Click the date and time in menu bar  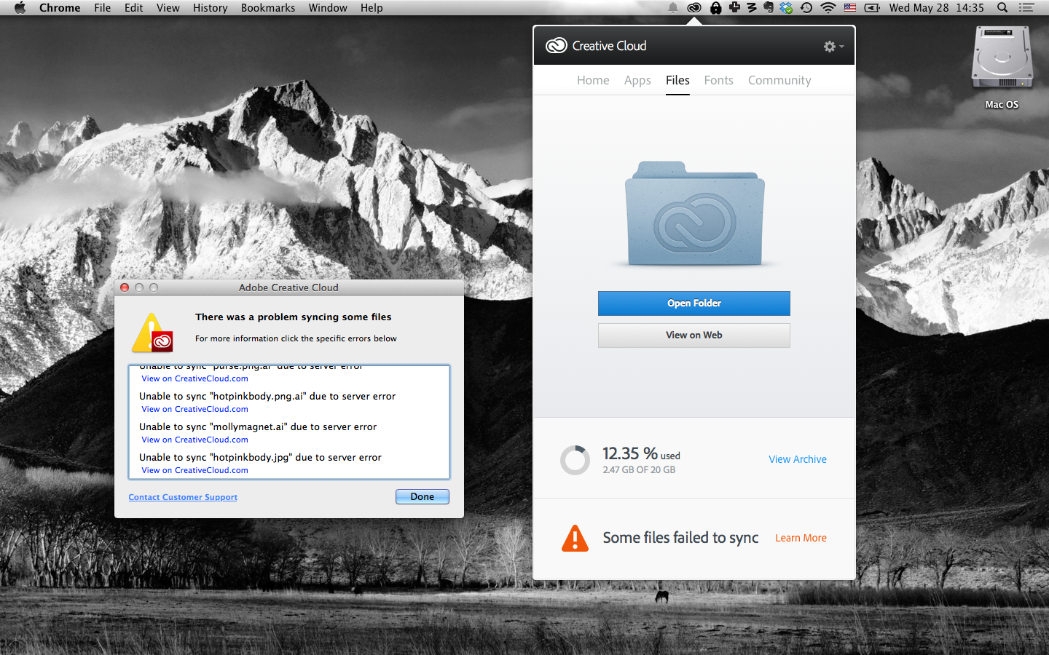[936, 8]
